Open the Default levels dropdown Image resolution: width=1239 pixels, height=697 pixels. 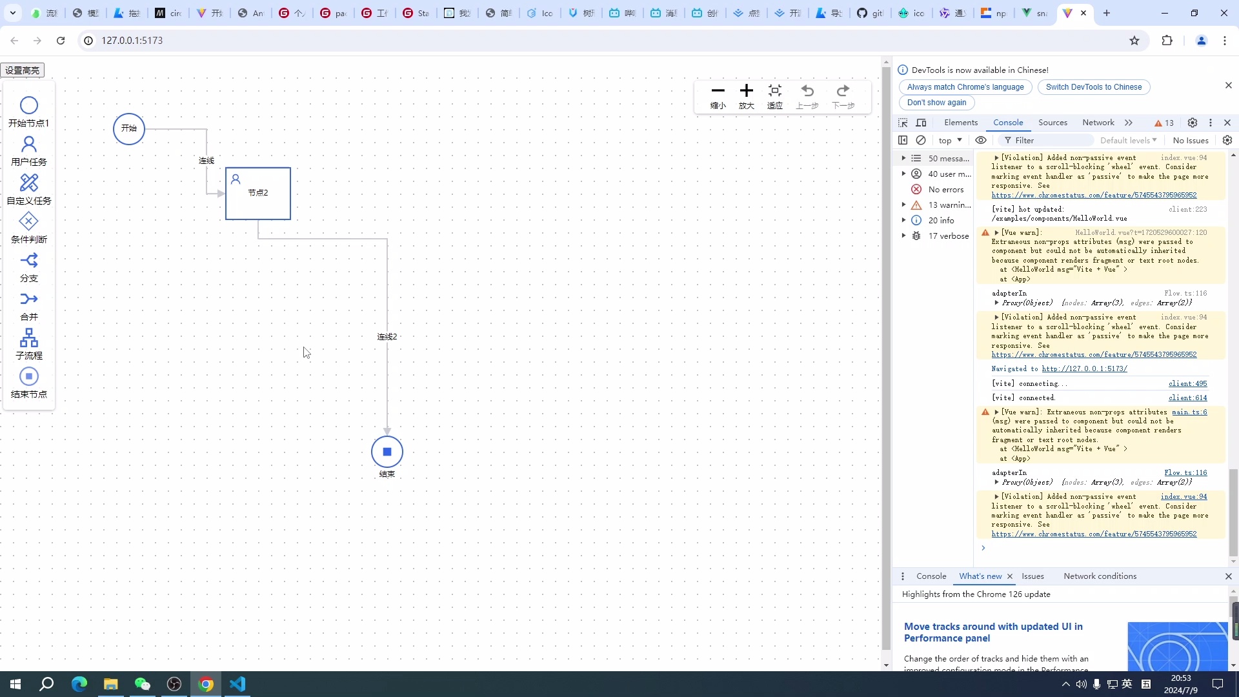tap(1128, 140)
